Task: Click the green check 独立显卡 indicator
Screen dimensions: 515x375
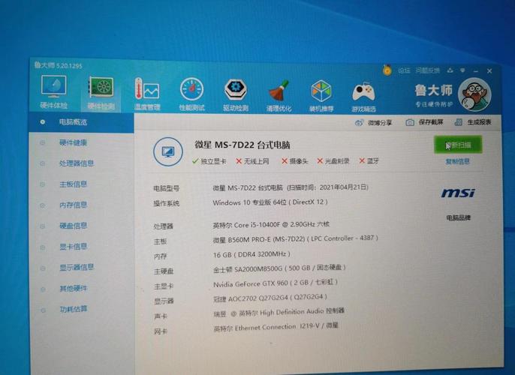Action: 209,161
